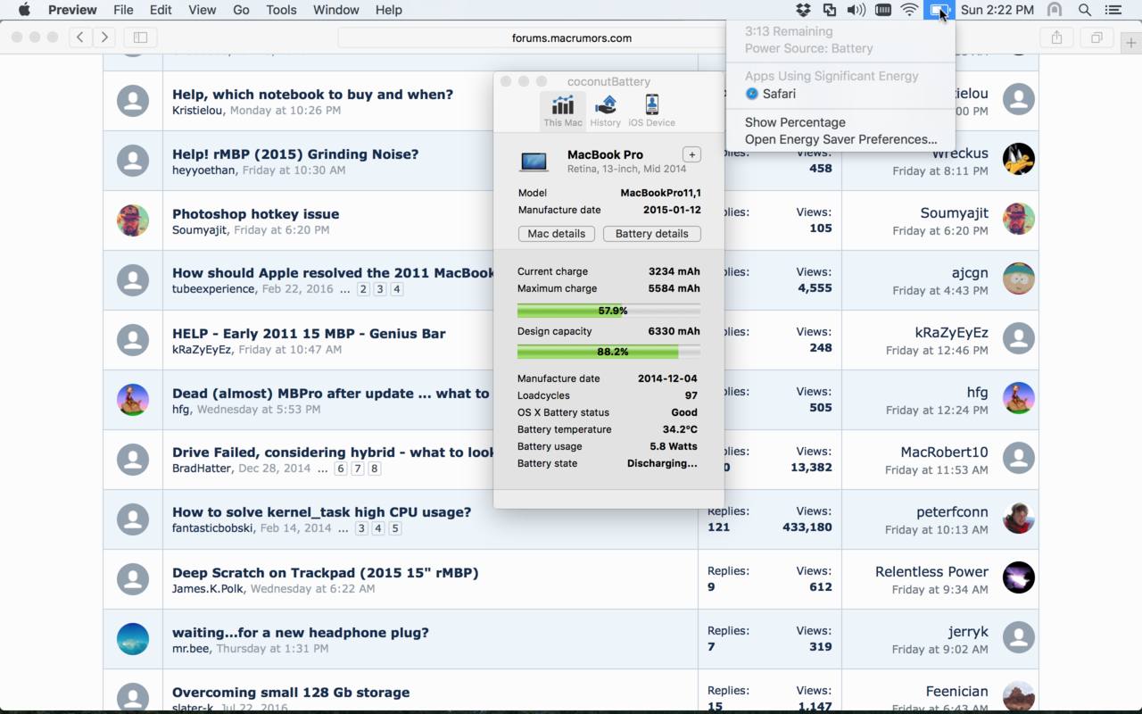Switch to History tab in coconutBattery
The height and width of the screenshot is (714, 1142).
click(x=605, y=111)
